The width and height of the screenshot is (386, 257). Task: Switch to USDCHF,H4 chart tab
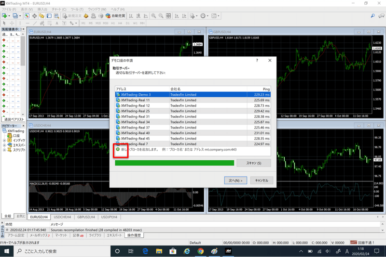(62, 217)
